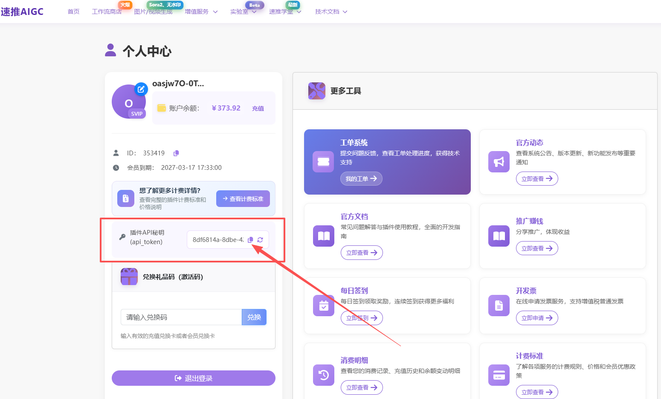Refresh the API token with refresh icon
The width and height of the screenshot is (661, 399).
tap(260, 240)
